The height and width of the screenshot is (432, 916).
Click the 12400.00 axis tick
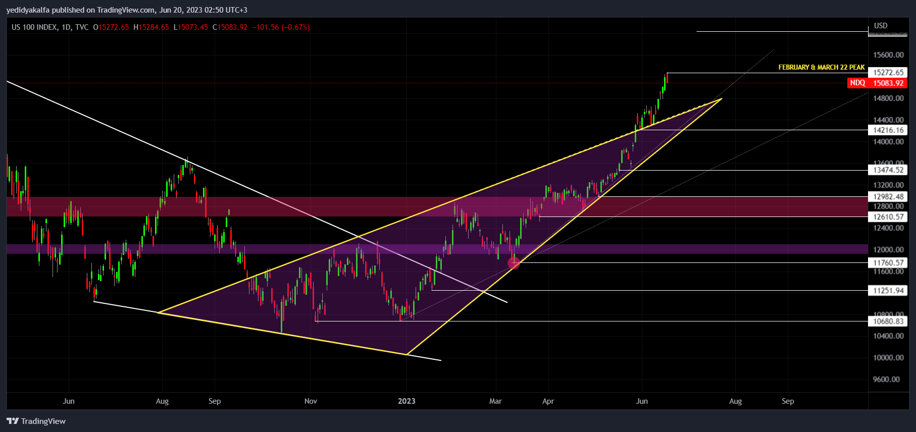point(888,228)
